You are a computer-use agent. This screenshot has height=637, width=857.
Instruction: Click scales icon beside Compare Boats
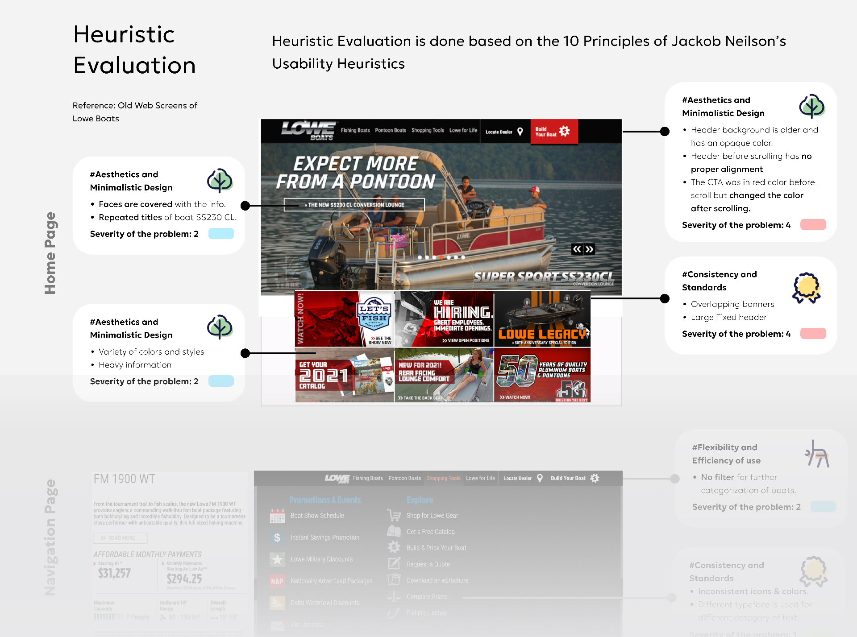(394, 596)
